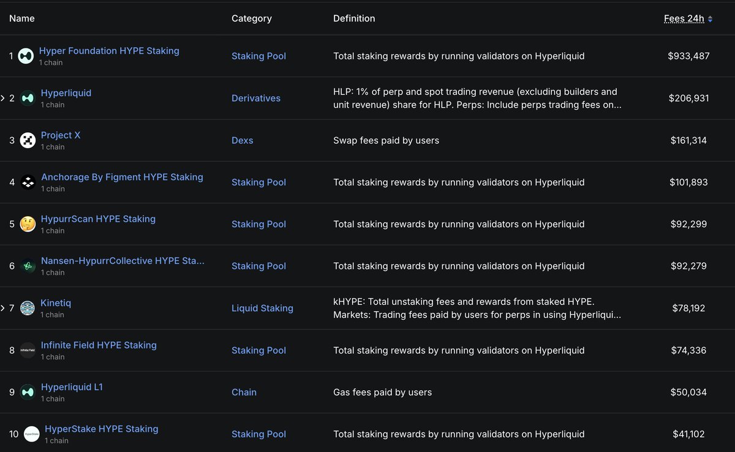
Task: Click the staking rewards definition in Hyper Foundation row
Action: tap(459, 56)
